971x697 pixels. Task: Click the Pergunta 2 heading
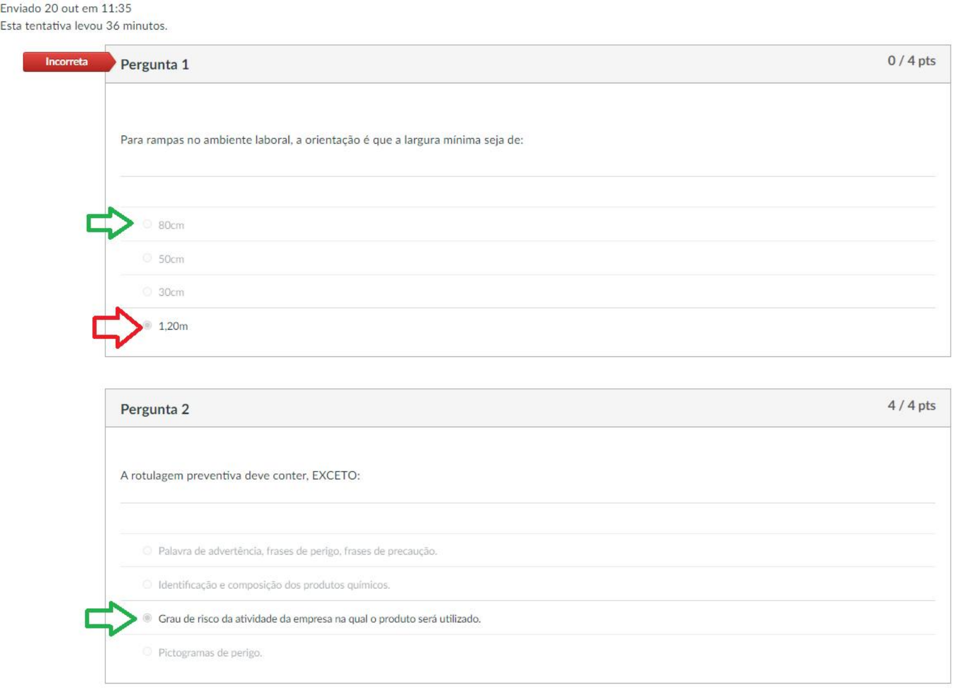(155, 409)
